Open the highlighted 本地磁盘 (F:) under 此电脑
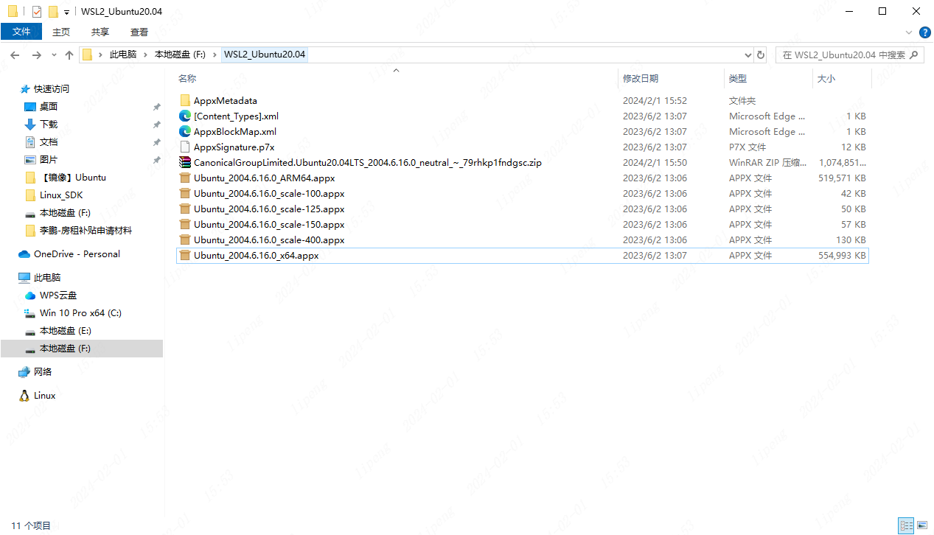The image size is (934, 535). (x=82, y=348)
